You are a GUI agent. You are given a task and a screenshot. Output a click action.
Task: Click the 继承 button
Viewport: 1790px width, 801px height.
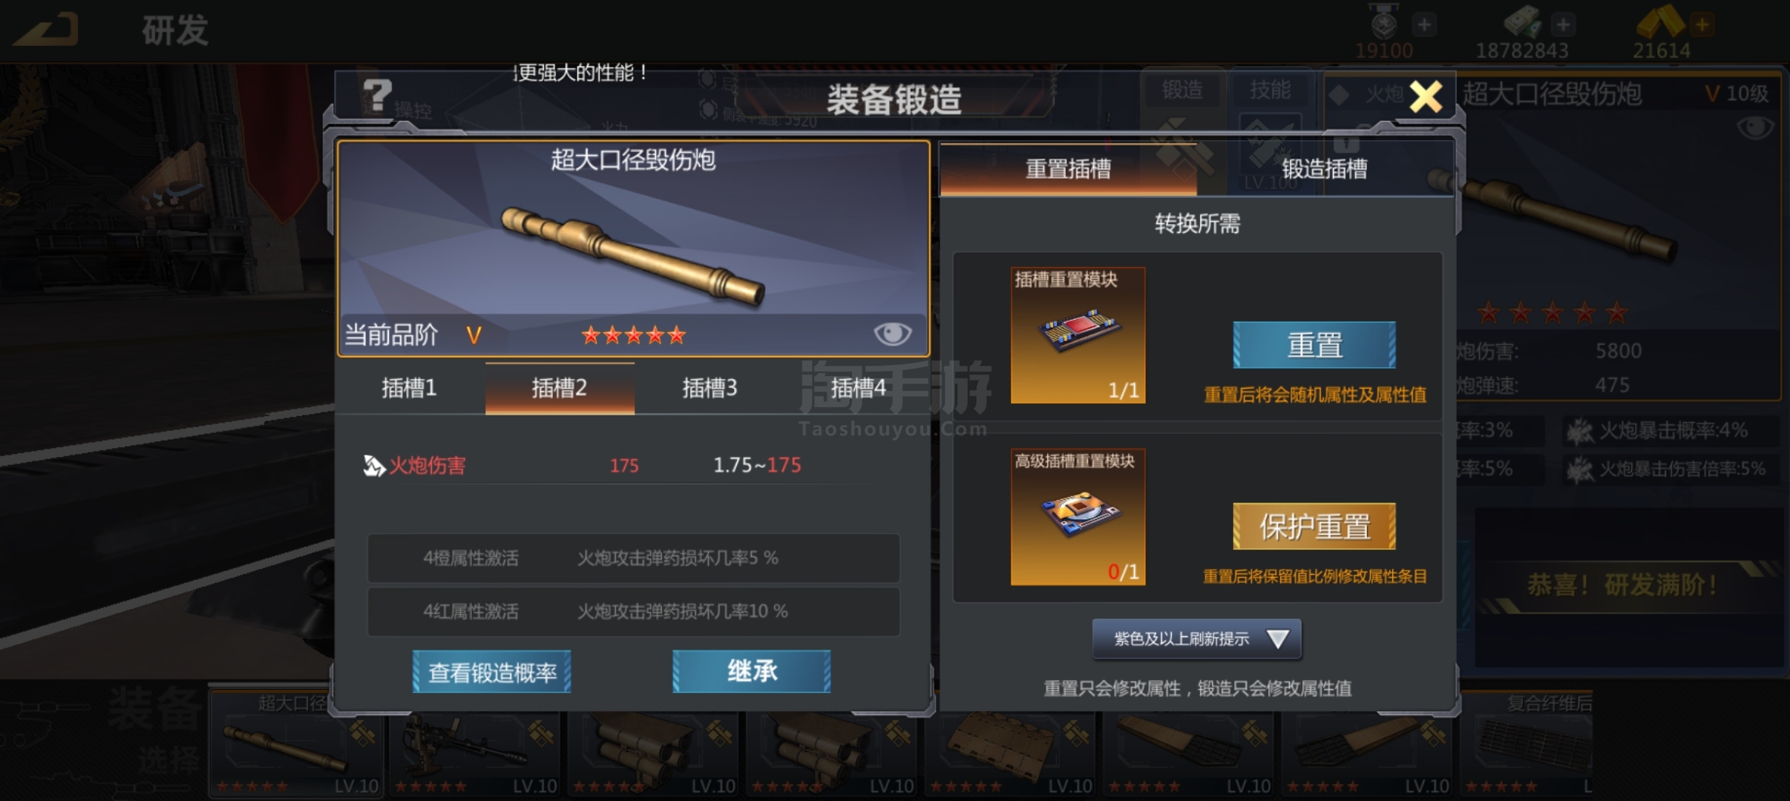pyautogui.click(x=752, y=671)
